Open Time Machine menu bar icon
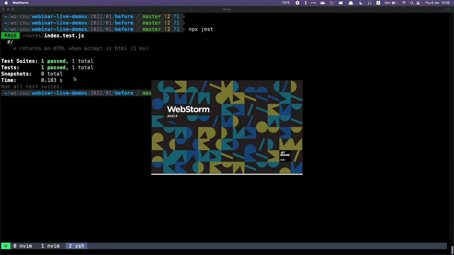Viewport: 454px width, 255px height. click(x=332, y=3)
